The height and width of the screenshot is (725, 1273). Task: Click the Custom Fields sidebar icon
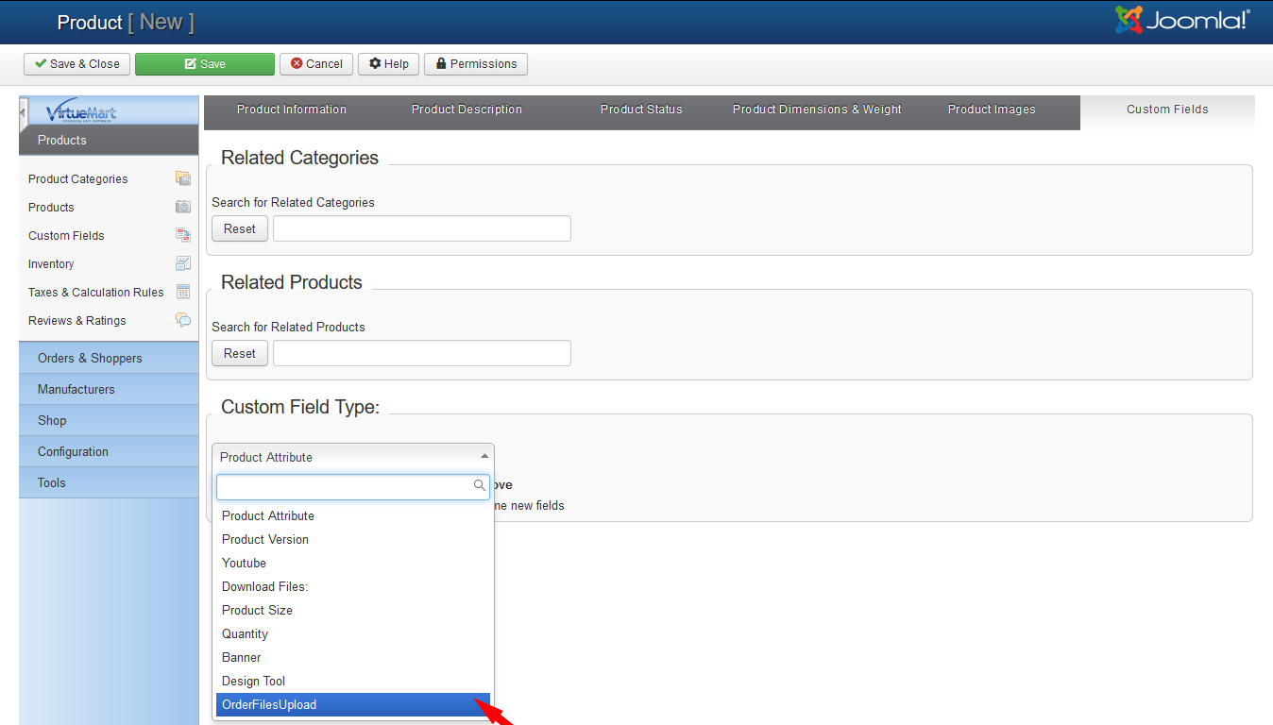pos(183,235)
